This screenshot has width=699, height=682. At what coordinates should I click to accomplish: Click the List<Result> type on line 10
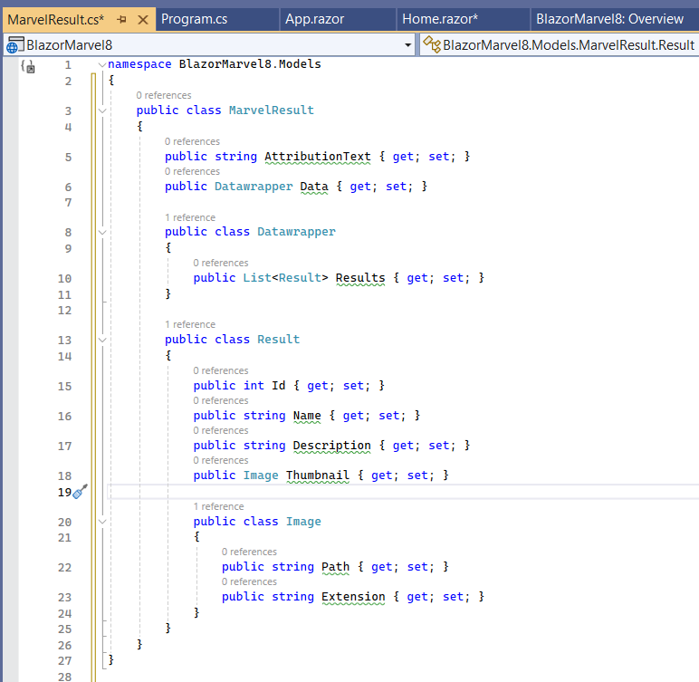point(285,278)
